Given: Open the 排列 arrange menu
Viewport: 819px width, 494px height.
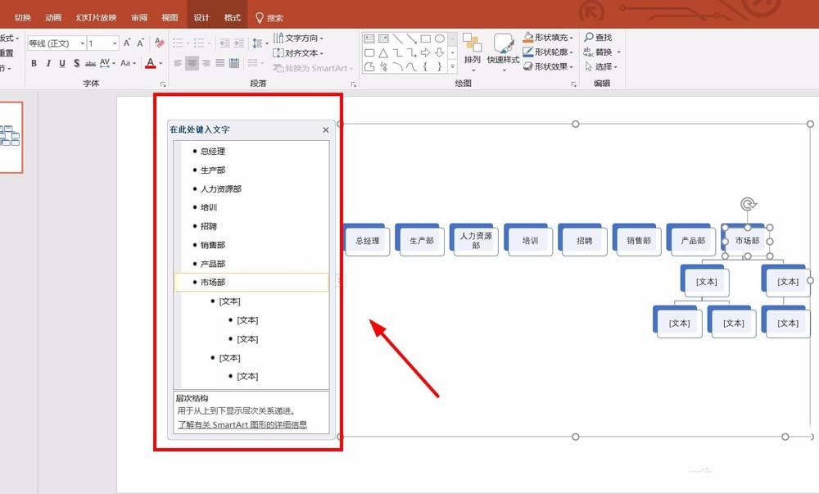Looking at the screenshot, I should [473, 52].
